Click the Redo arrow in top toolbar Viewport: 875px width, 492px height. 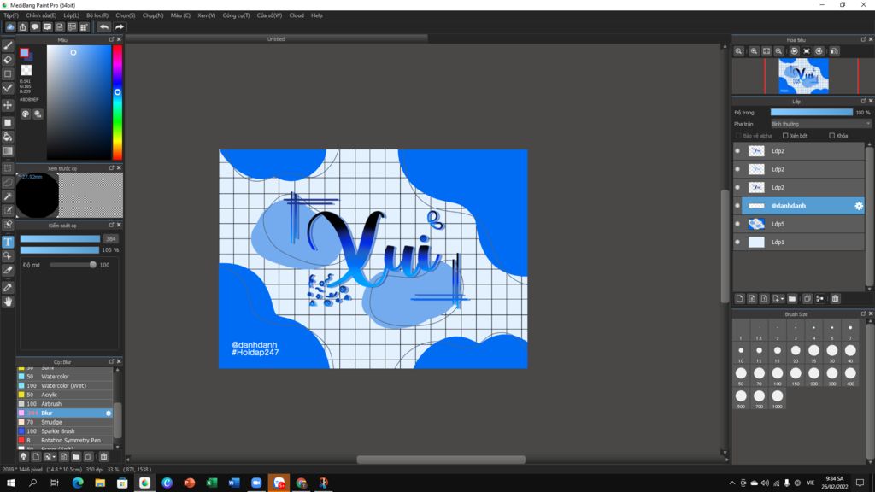pyautogui.click(x=120, y=26)
